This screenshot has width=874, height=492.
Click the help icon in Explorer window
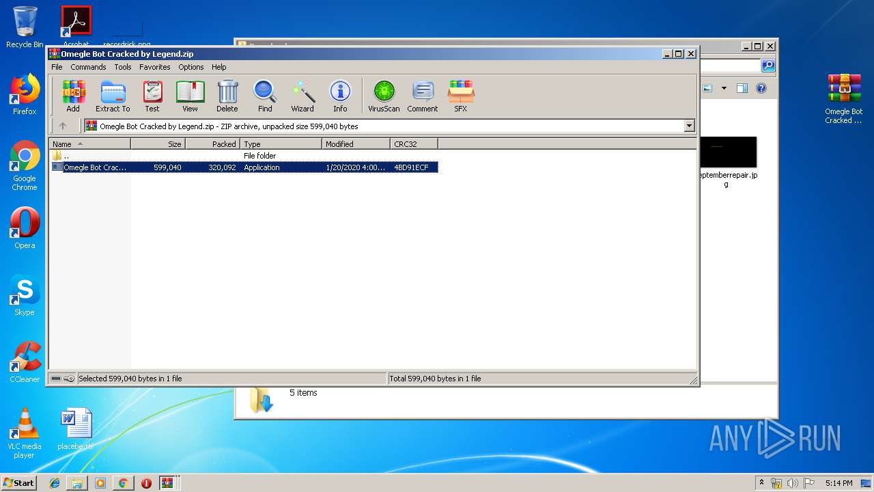(761, 88)
